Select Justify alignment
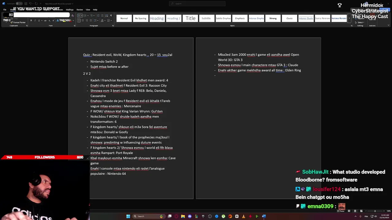This screenshot has width=392, height=220. [x=91, y=20]
